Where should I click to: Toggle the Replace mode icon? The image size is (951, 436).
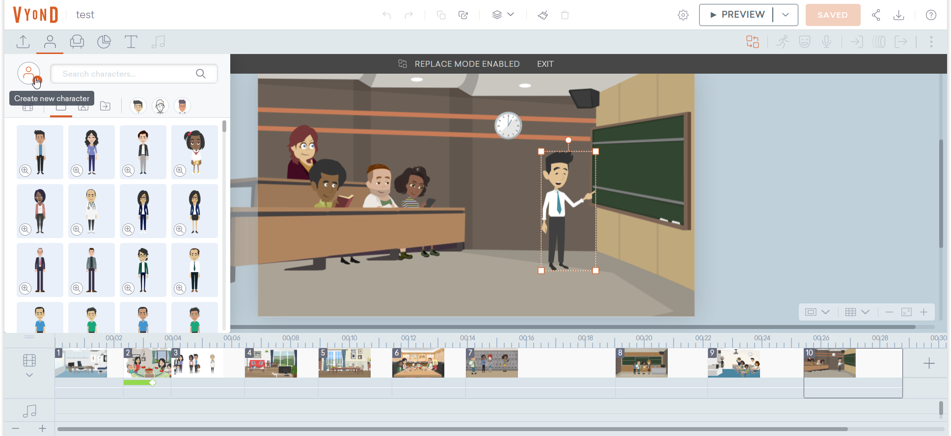tap(753, 42)
